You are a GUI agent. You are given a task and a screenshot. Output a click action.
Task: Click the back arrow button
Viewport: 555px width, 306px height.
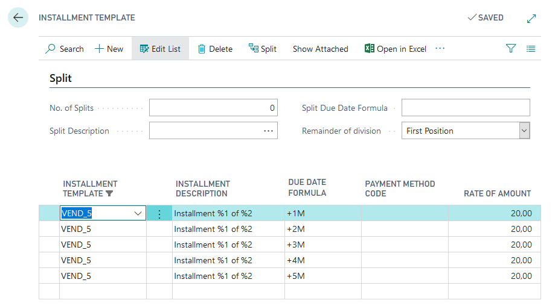(x=18, y=17)
